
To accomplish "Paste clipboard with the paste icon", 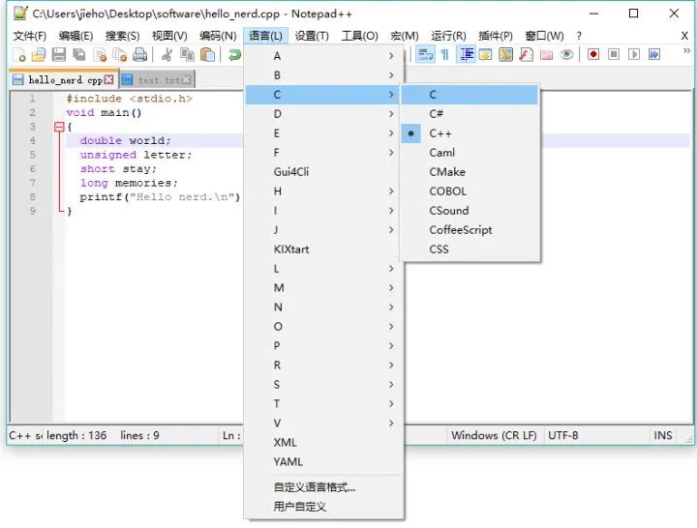I will click(x=207, y=54).
